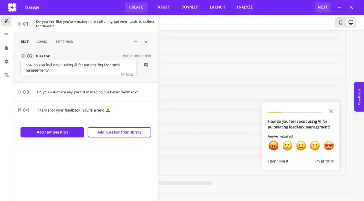Select the slightly smiling emoji
Viewport: 364px width, 201px height.
pyautogui.click(x=315, y=146)
